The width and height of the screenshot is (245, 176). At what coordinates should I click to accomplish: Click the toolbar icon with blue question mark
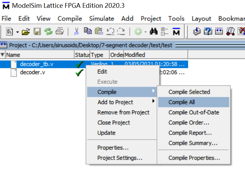(208, 31)
